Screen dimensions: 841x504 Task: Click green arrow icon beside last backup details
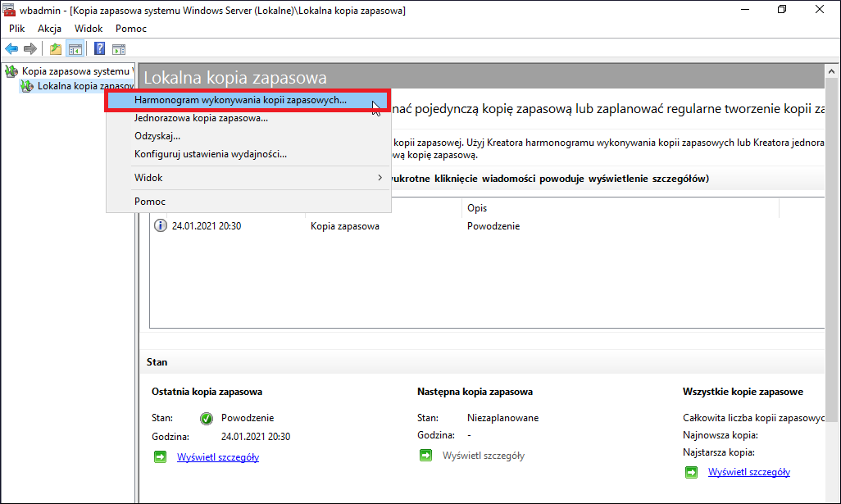tap(160, 456)
